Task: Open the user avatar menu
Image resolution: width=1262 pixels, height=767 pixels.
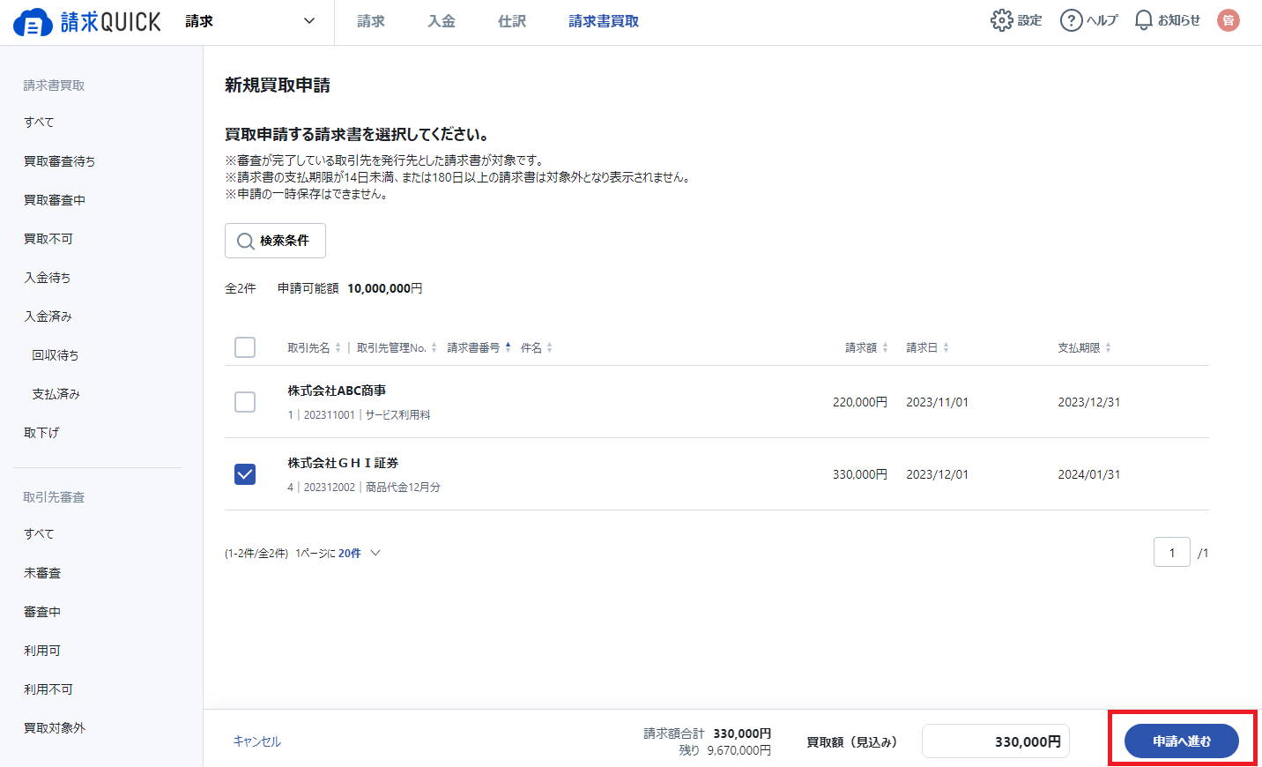Action: (x=1228, y=20)
